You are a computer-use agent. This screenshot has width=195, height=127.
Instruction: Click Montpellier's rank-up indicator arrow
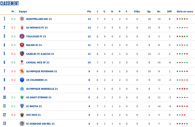click(12, 19)
